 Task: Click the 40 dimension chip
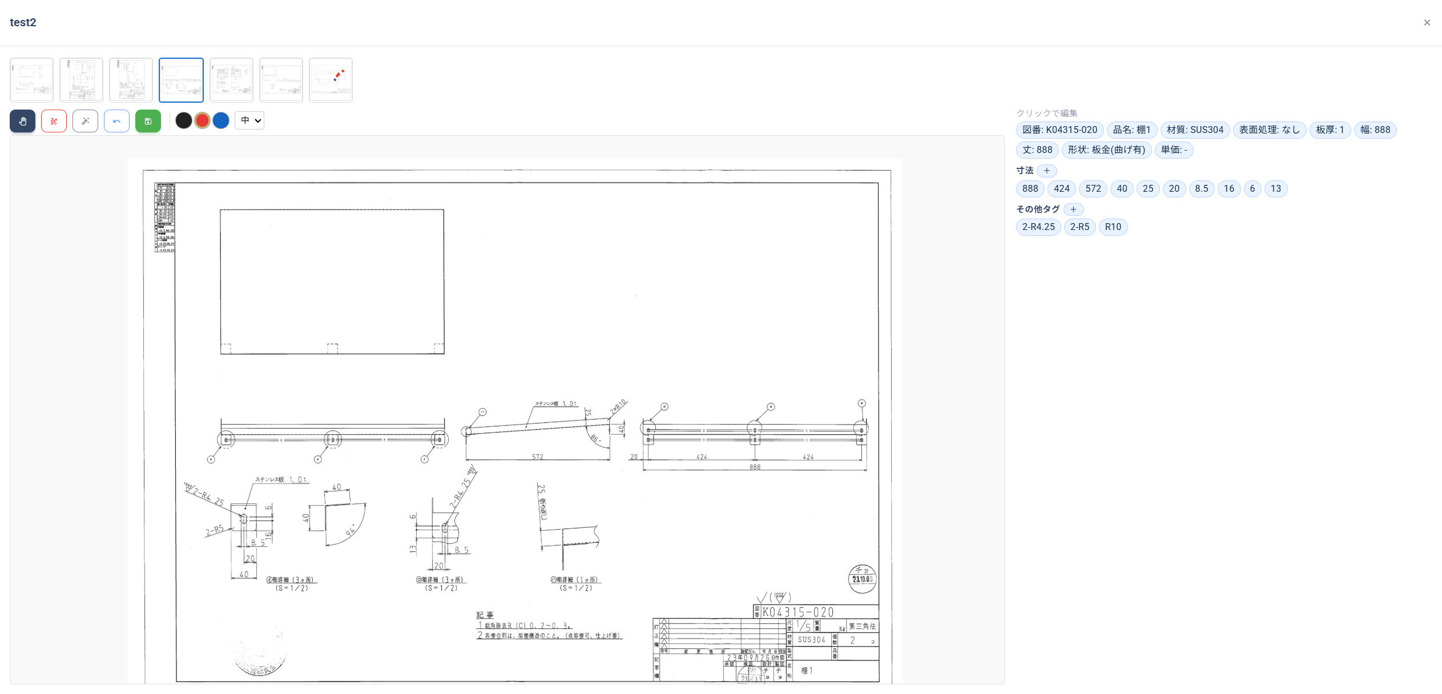[x=1122, y=189]
